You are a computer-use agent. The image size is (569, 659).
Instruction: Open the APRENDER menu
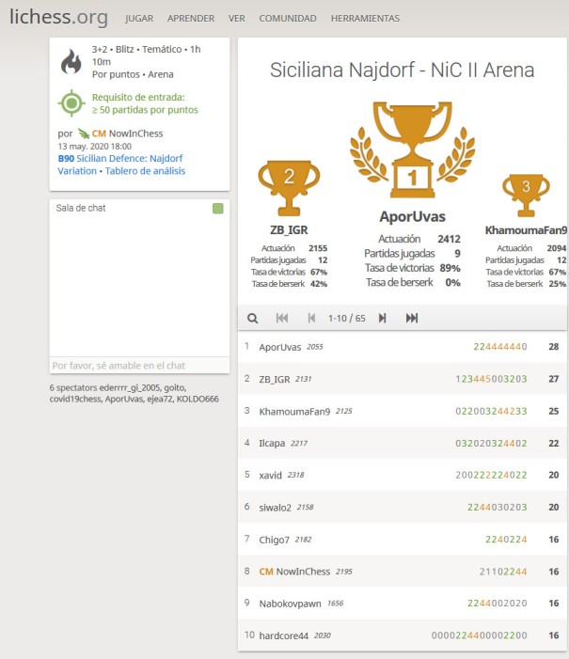[191, 18]
